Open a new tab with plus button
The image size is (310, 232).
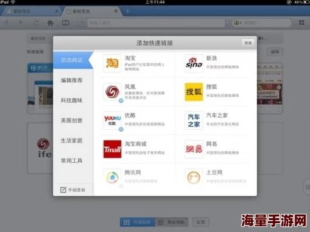127,11
